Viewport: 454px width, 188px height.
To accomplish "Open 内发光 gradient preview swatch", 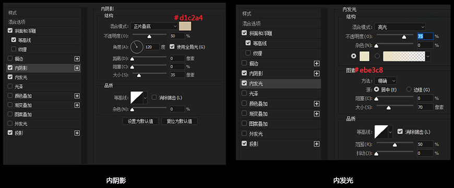I will (x=404, y=56).
